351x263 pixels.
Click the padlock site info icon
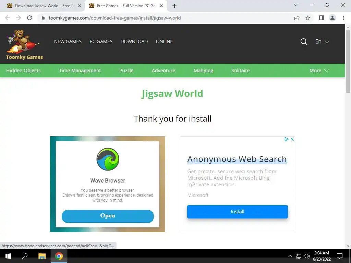(x=43, y=18)
